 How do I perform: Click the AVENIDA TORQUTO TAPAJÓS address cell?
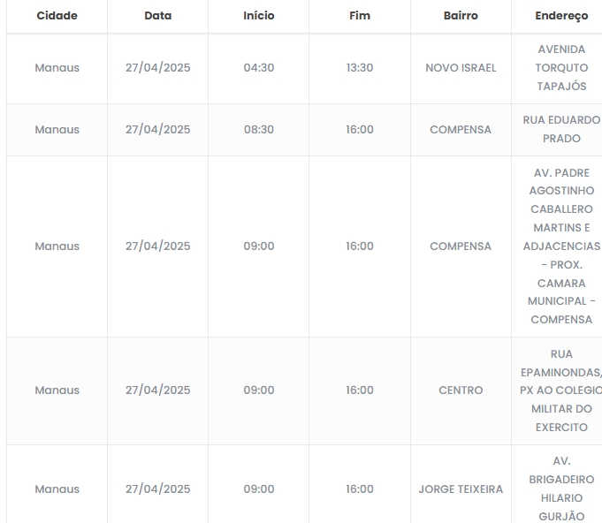pyautogui.click(x=561, y=68)
